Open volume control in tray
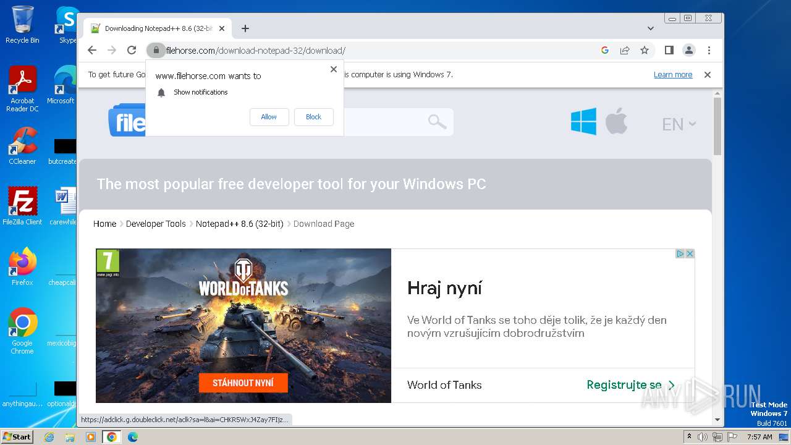The image size is (791, 445). (x=703, y=437)
